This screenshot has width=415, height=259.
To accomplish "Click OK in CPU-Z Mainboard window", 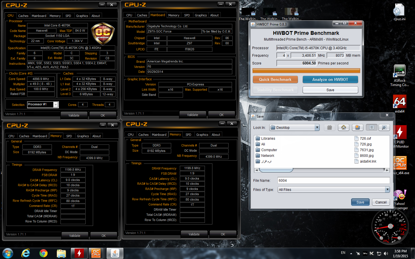I will pos(221,115).
